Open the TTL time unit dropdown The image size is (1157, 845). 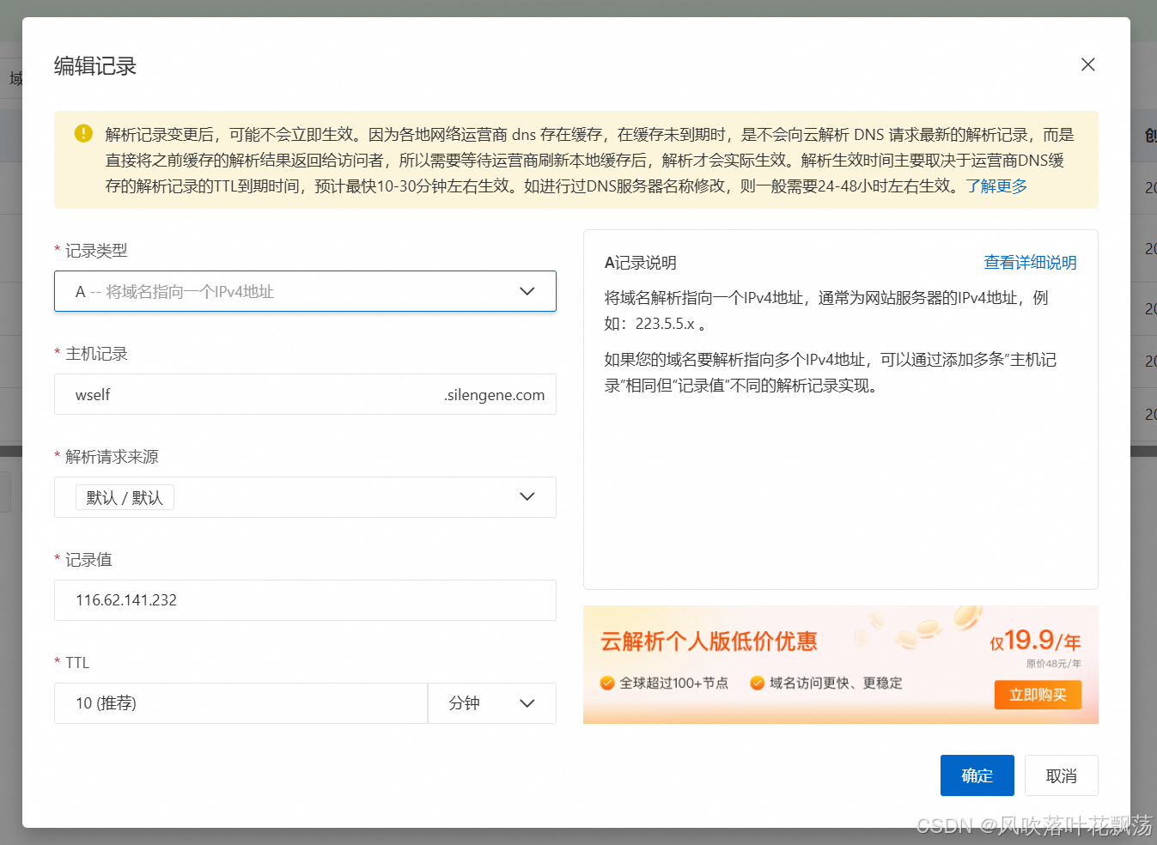tap(492, 702)
